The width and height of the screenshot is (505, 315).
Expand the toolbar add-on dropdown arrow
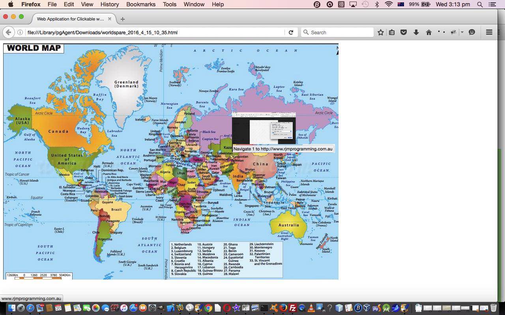(462, 32)
